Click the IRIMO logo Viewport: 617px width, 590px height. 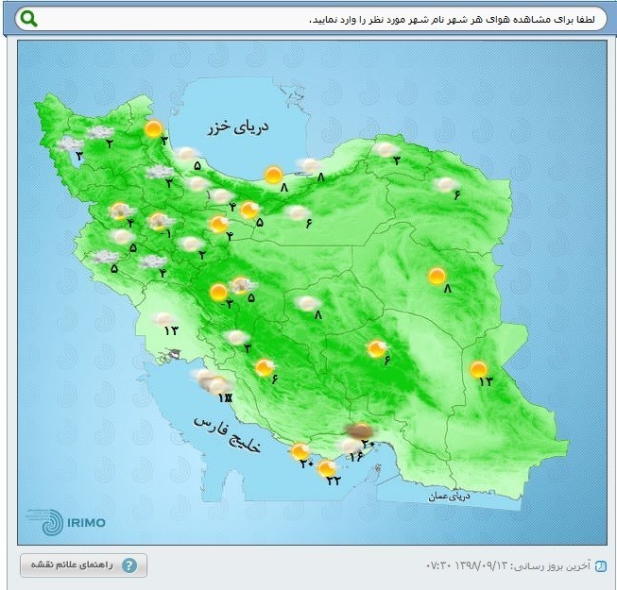pyautogui.click(x=65, y=521)
